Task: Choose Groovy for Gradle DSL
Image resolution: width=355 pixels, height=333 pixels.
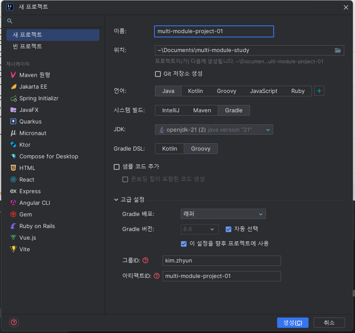Action: pyautogui.click(x=201, y=148)
